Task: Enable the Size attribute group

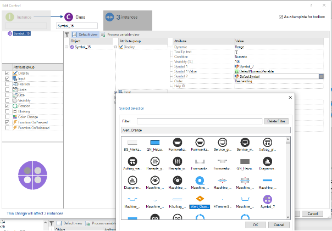Action: pyautogui.click(x=7, y=95)
